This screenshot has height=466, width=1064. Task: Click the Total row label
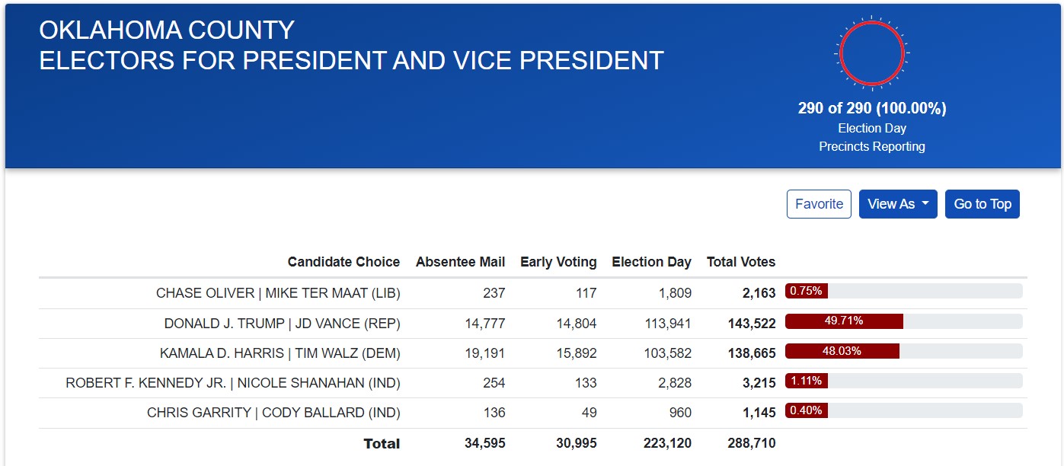(x=382, y=443)
